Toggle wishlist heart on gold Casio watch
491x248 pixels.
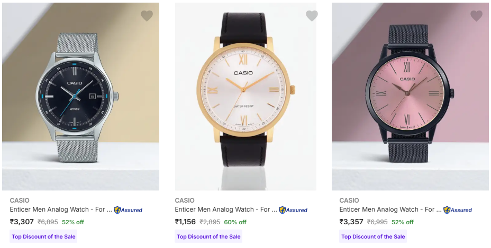(x=312, y=16)
